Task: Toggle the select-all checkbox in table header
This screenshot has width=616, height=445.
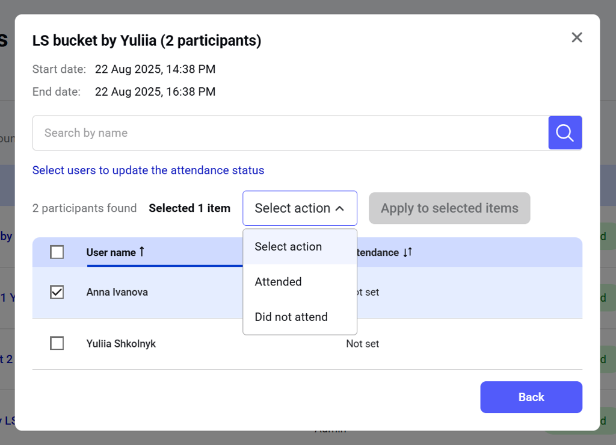Action: click(57, 252)
